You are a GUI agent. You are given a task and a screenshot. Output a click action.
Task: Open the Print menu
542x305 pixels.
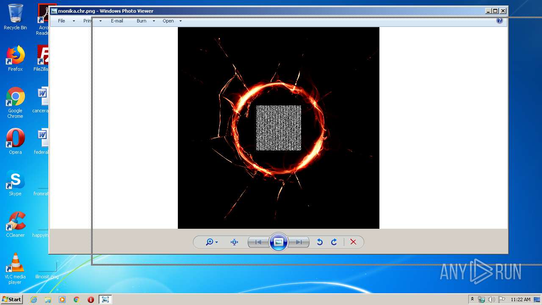coord(88,21)
